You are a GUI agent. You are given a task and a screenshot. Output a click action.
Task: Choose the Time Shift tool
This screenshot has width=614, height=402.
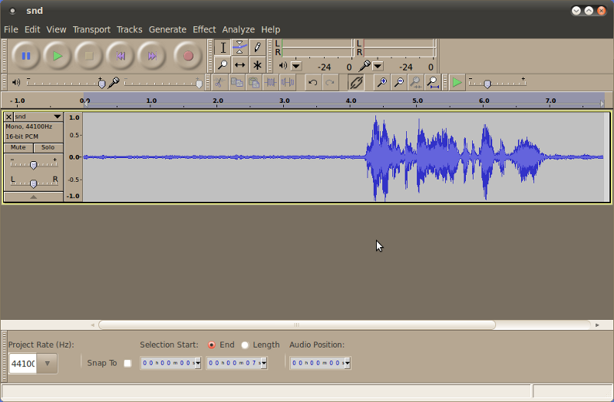239,64
